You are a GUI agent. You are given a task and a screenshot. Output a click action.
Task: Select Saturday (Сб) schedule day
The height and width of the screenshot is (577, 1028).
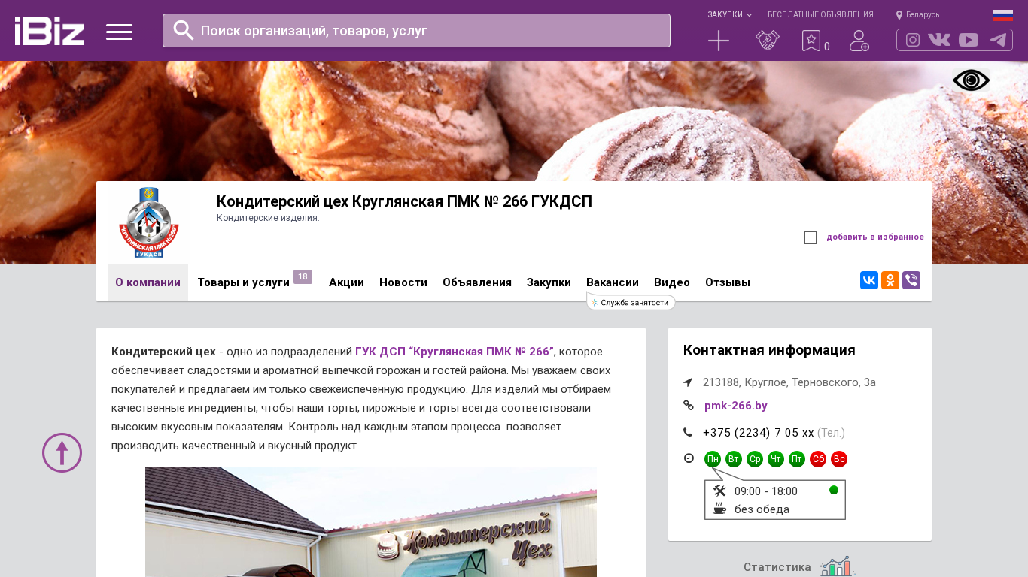[x=818, y=459]
